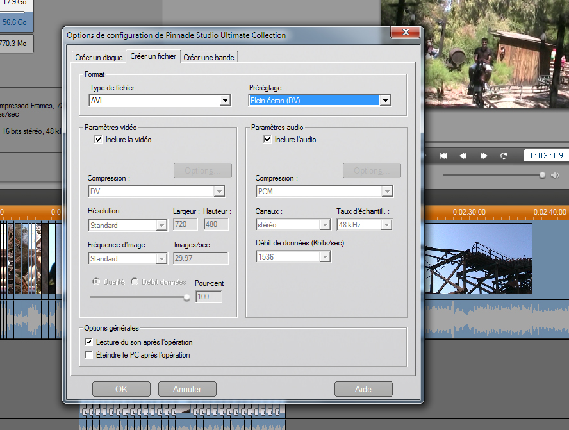Viewport: 569px width, 430px height.
Task: Mute via speaker icon next to volume slider
Action: (x=555, y=175)
